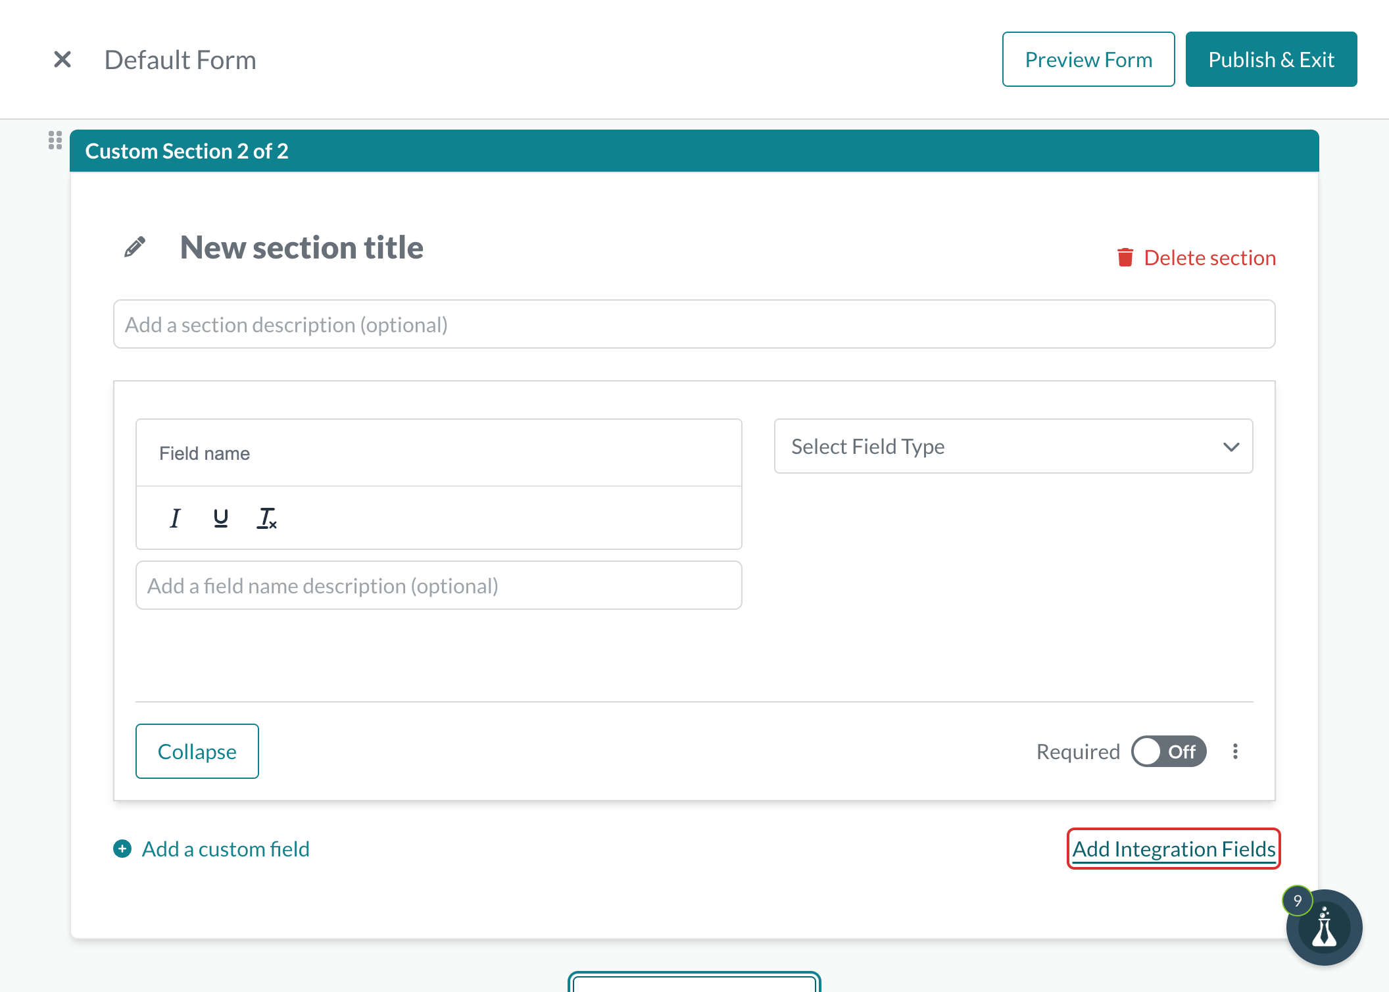
Task: Click Add a custom field
Action: (226, 849)
